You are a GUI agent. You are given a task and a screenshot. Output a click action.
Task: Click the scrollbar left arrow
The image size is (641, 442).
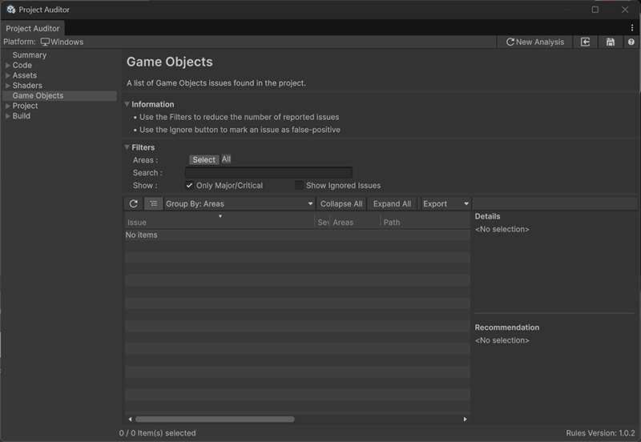point(130,419)
